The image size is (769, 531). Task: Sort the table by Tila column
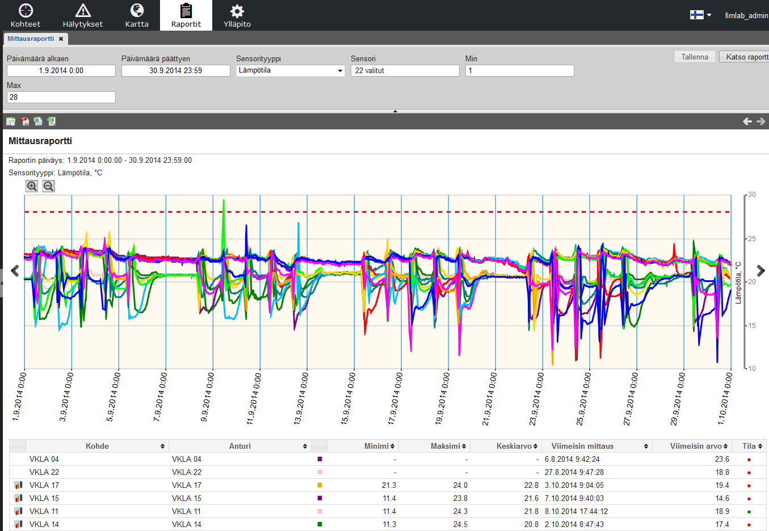pos(749,446)
